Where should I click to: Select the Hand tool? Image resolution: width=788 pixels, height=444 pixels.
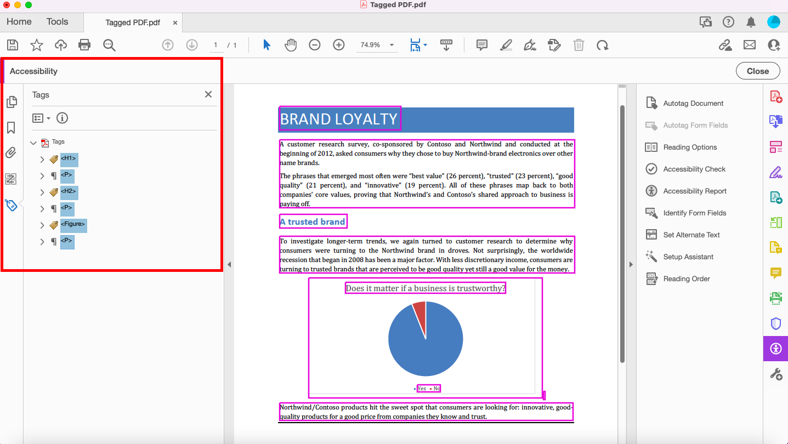click(291, 45)
